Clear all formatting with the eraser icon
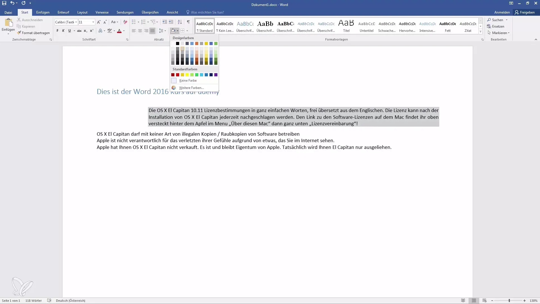 pyautogui.click(x=125, y=22)
